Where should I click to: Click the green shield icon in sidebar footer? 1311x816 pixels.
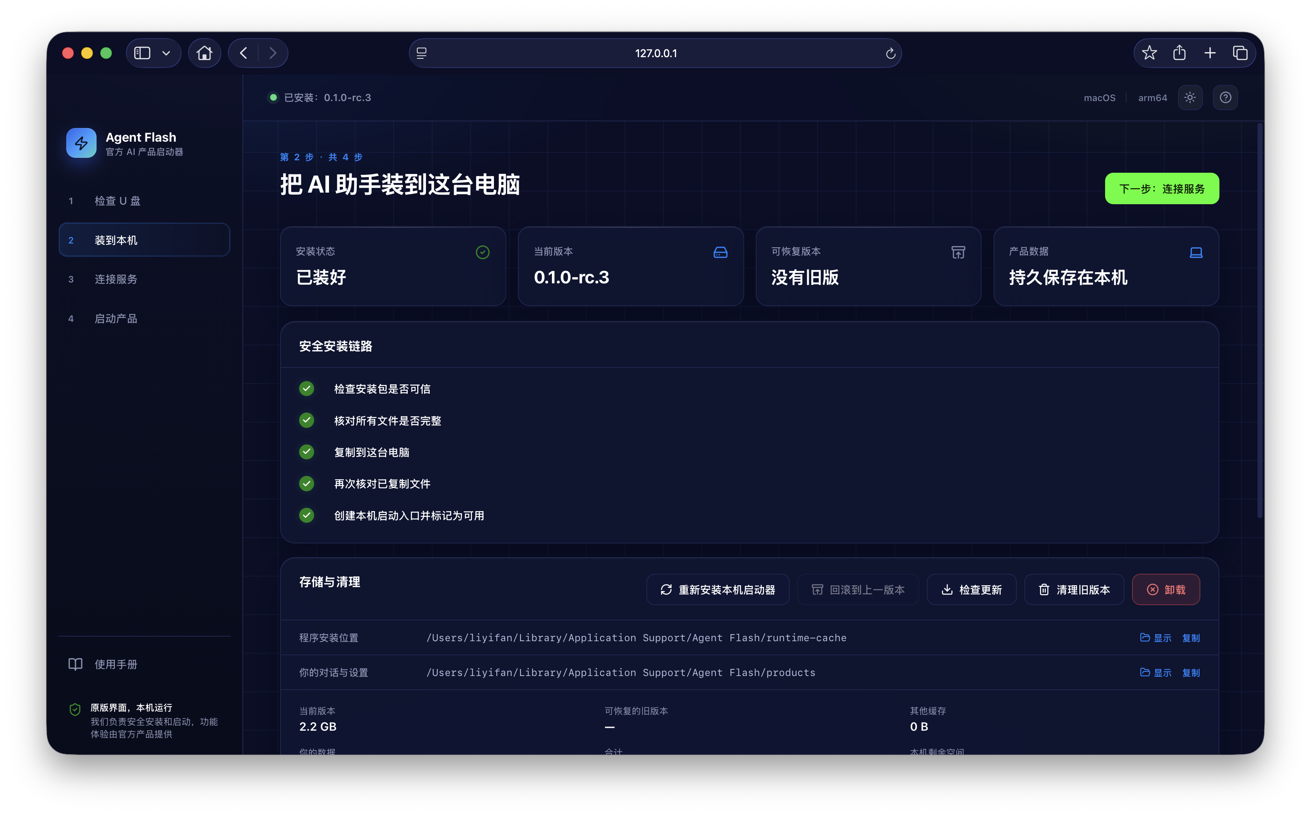(75, 709)
